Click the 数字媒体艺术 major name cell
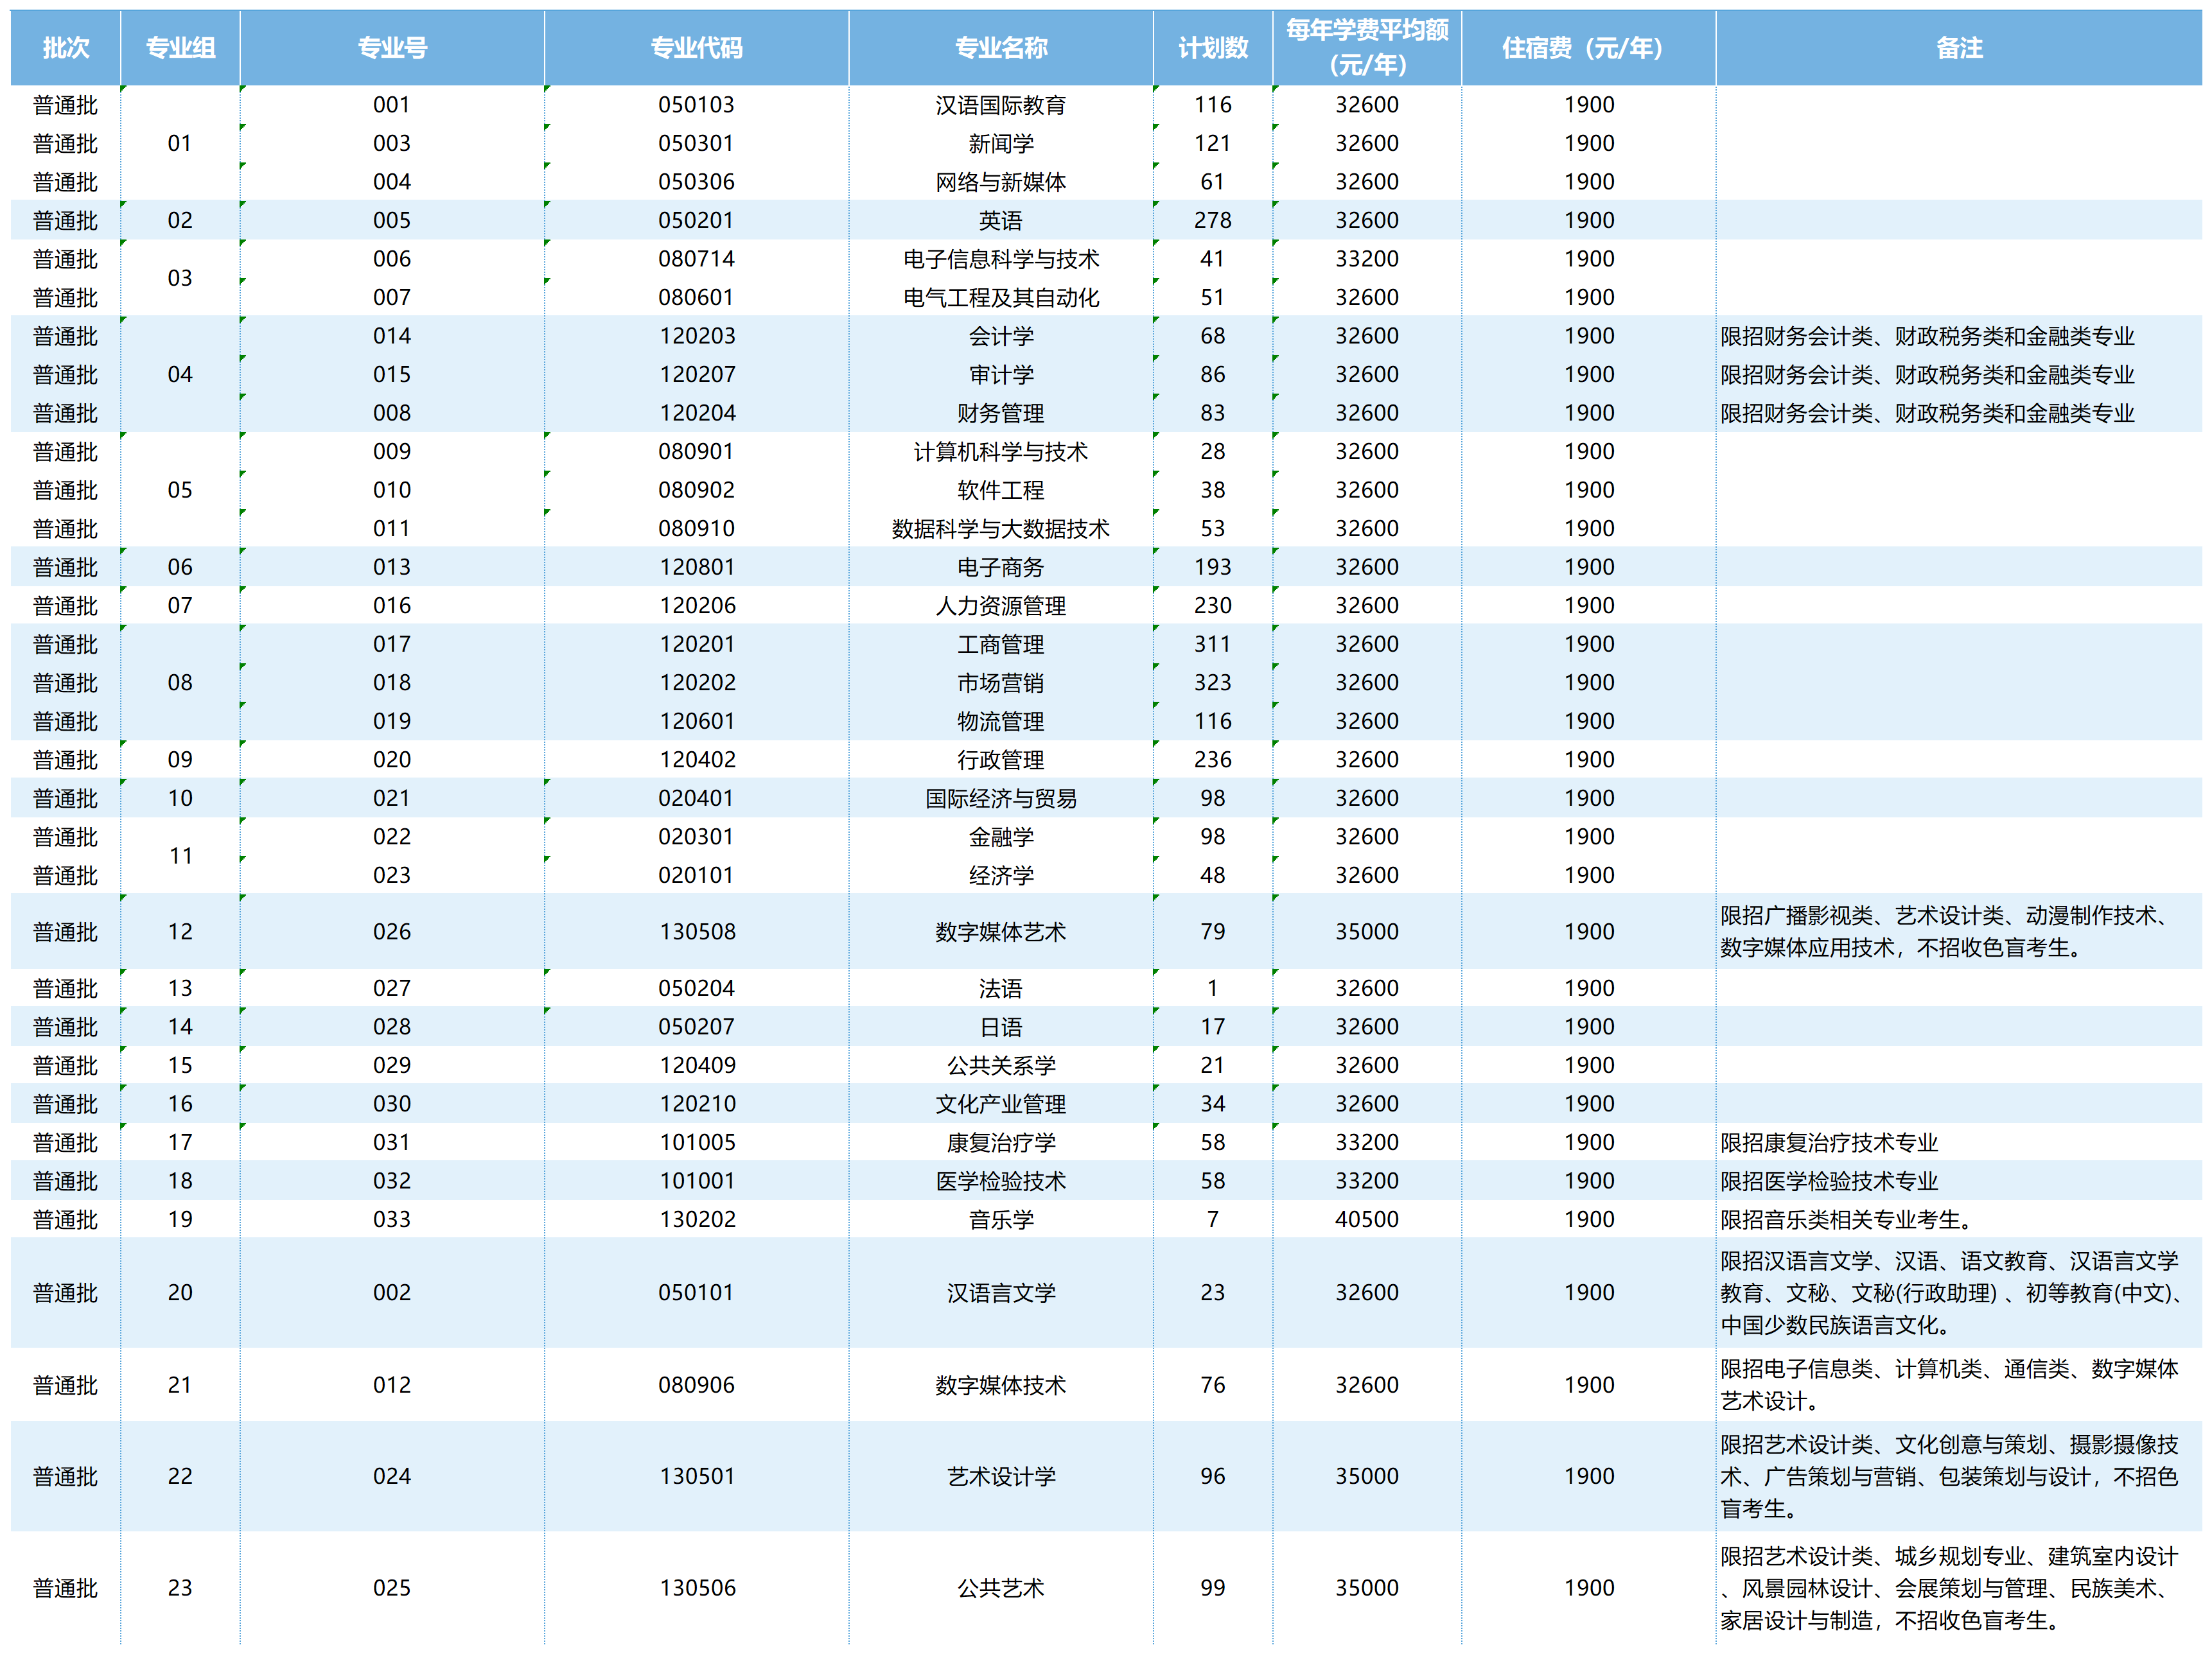 (1001, 932)
